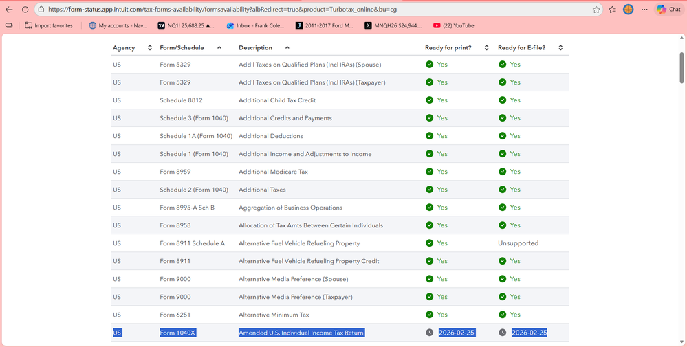Open the YouTube bookmark
This screenshot has height=347, width=687.
(453, 26)
